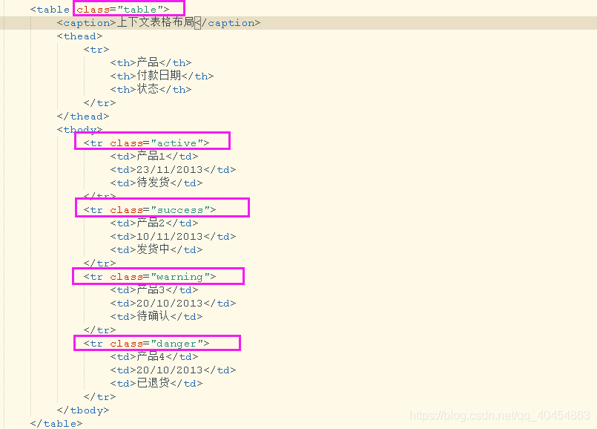Click the td cell "产品4"
Image resolution: width=597 pixels, height=429 pixels.
click(x=154, y=356)
